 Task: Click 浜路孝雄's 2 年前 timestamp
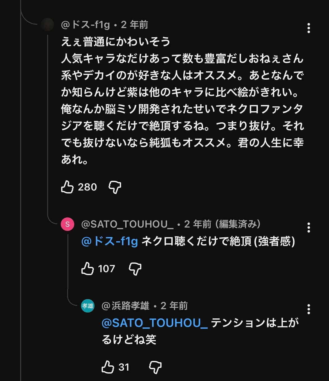pos(174,306)
